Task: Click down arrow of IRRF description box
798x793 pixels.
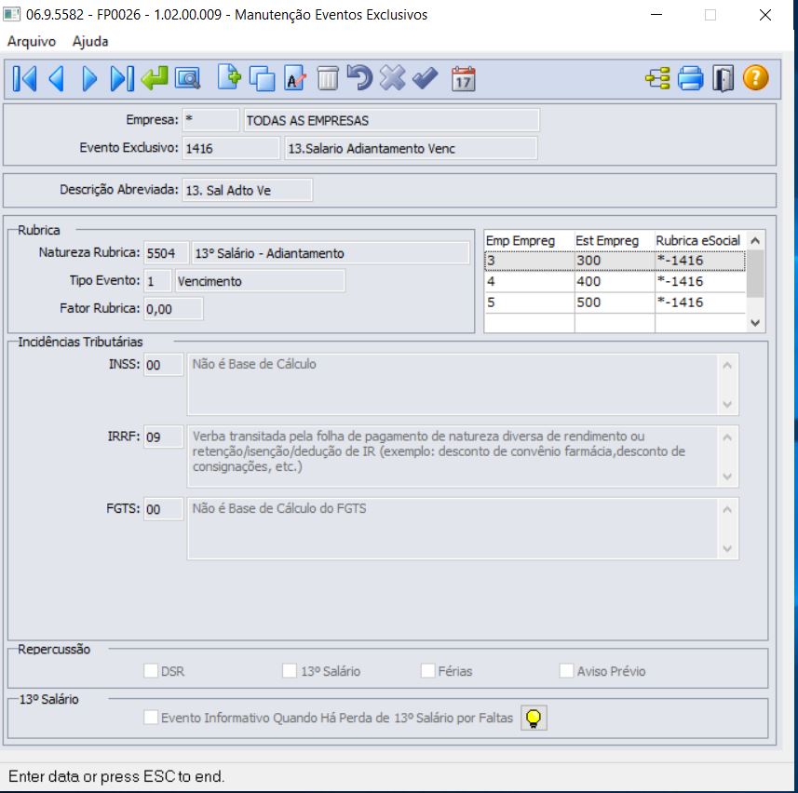Action: click(x=728, y=477)
